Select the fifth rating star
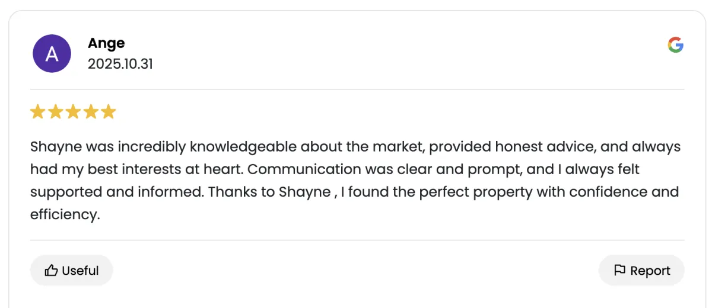This screenshot has width=712, height=308. 108,112
